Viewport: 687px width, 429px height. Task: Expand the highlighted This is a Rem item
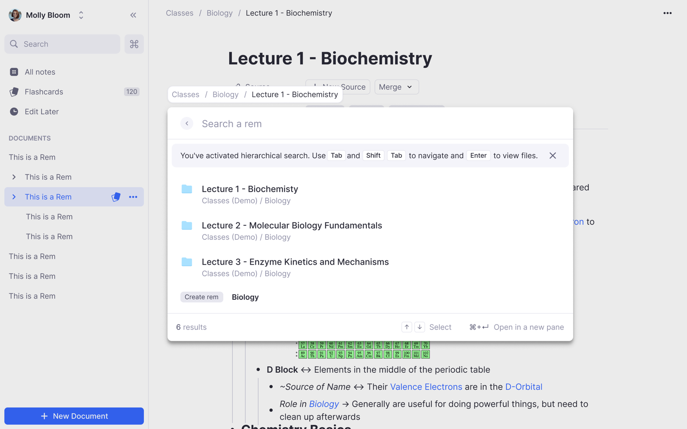14,197
